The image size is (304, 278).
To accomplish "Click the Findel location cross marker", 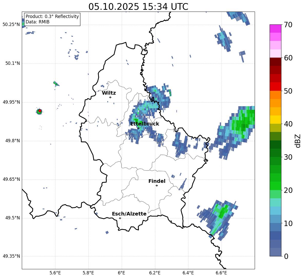I will 157,186.
